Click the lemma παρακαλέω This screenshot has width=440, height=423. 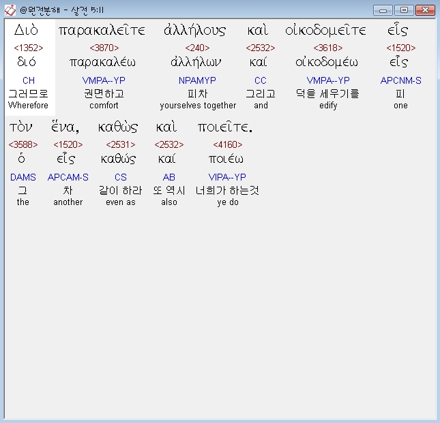coord(102,62)
